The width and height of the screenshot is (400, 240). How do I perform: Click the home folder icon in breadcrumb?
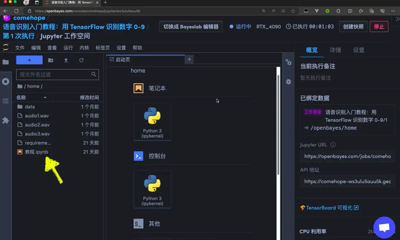[20, 86]
